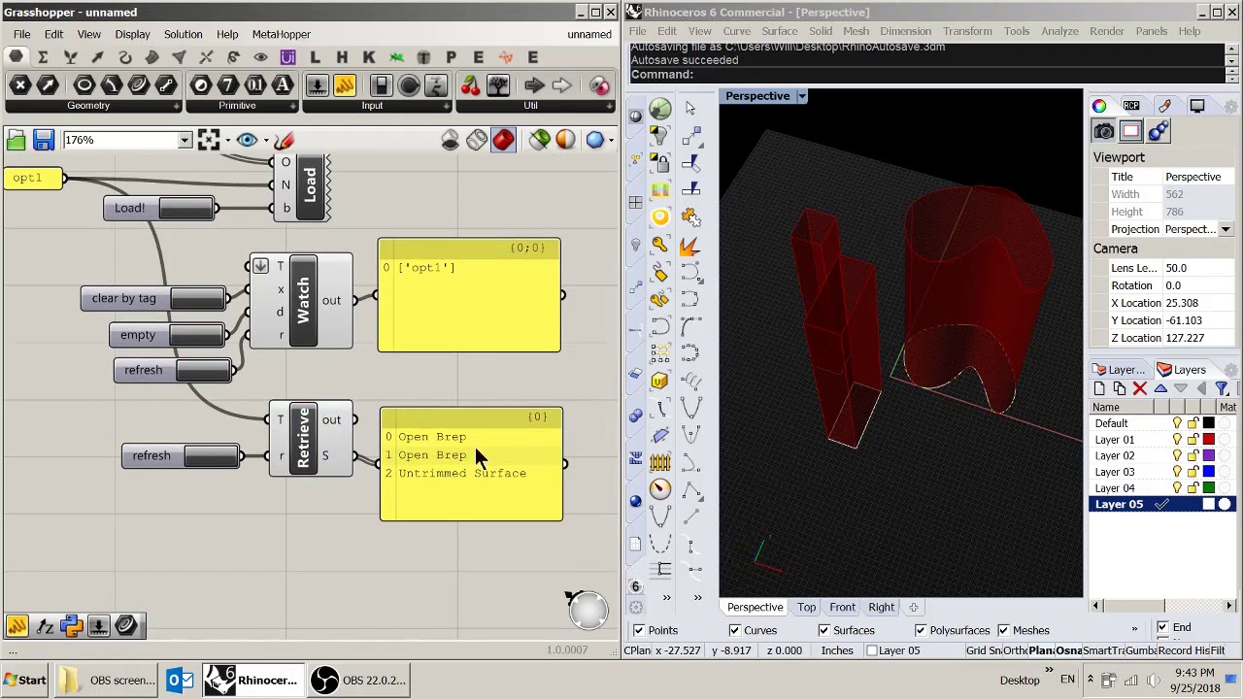
Task: Move layer up with the blue triangle
Action: coord(1160,388)
